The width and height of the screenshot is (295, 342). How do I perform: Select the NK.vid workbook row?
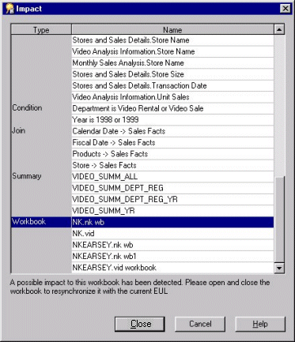tap(172, 233)
